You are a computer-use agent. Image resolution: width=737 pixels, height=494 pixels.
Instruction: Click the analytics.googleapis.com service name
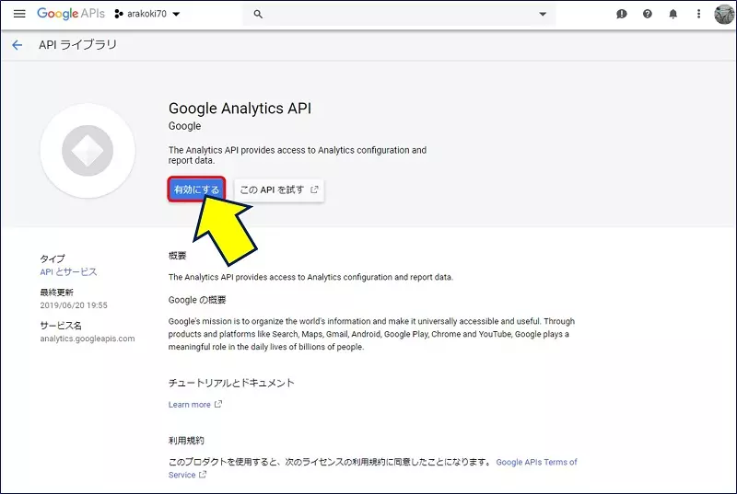pyautogui.click(x=88, y=339)
